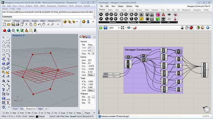
Task: Click the Paste clipboard icon in Rhino
Action: click(35, 24)
